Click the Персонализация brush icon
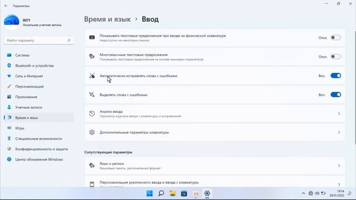 tap(9, 87)
